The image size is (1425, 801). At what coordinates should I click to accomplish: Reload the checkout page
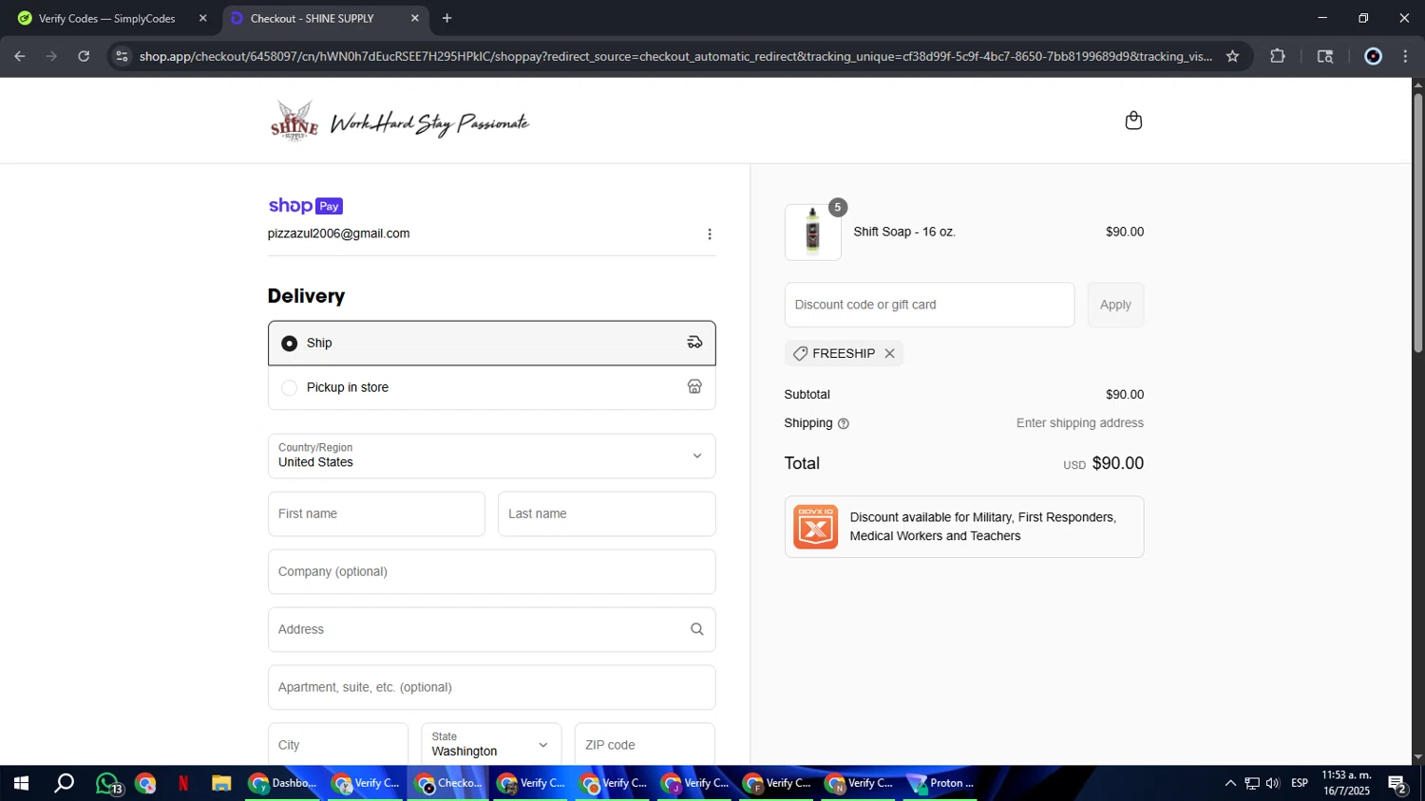pyautogui.click(x=84, y=56)
